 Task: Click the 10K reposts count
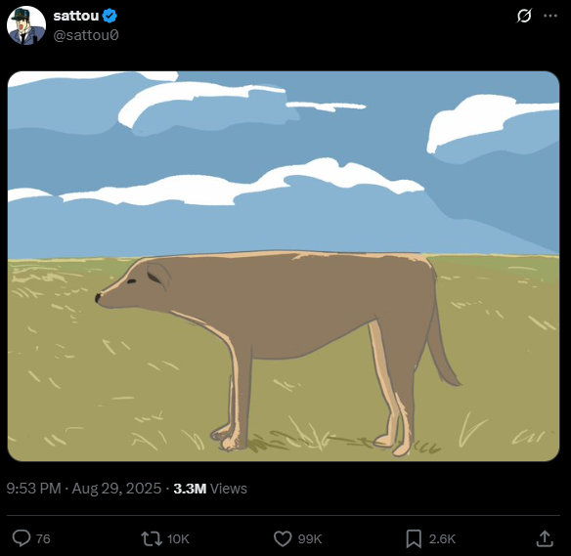(178, 538)
